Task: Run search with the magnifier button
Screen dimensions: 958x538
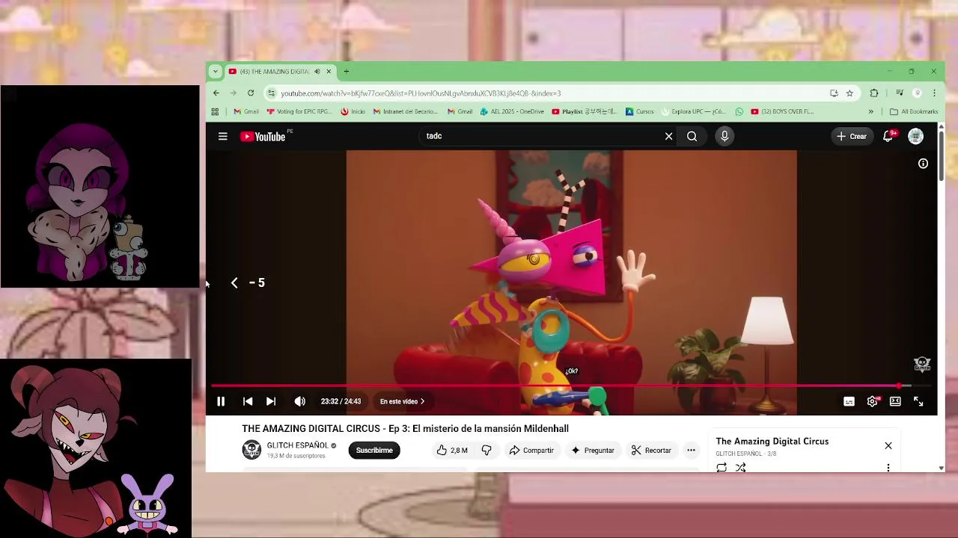Action: coord(692,136)
